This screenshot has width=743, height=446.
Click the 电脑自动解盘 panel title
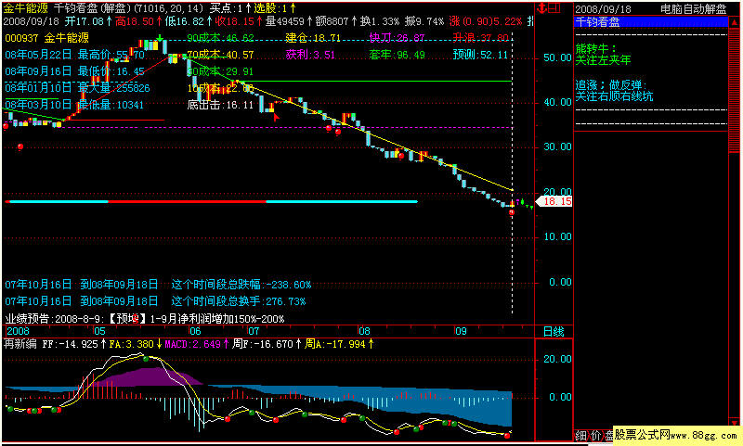click(693, 9)
